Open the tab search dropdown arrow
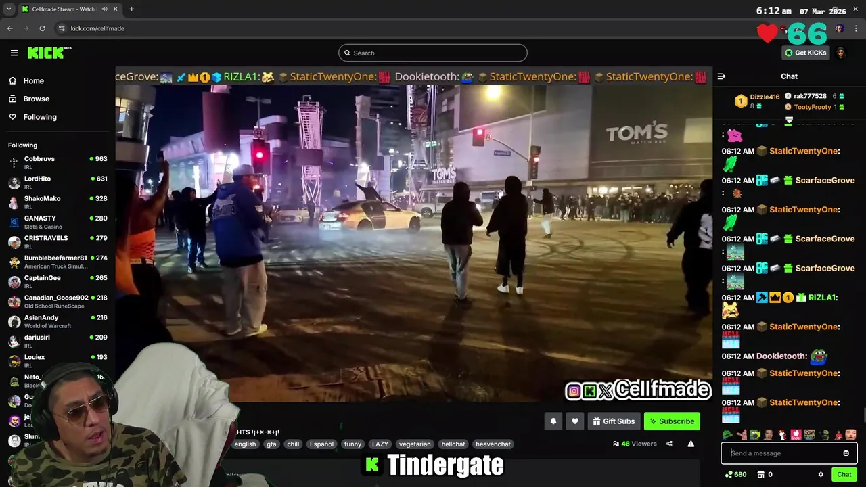This screenshot has height=487, width=866. pyautogui.click(x=9, y=9)
